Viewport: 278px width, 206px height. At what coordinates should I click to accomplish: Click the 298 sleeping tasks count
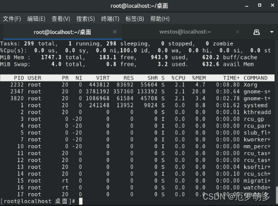[111, 43]
